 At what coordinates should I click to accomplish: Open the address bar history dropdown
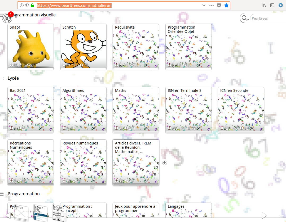[204, 5]
